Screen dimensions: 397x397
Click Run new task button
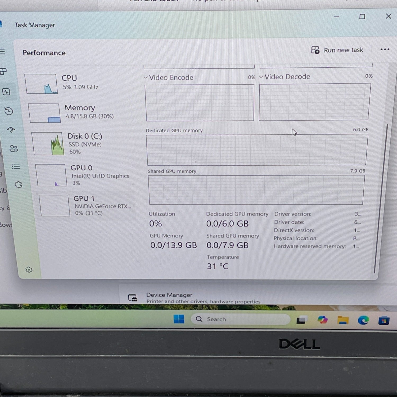coord(337,50)
